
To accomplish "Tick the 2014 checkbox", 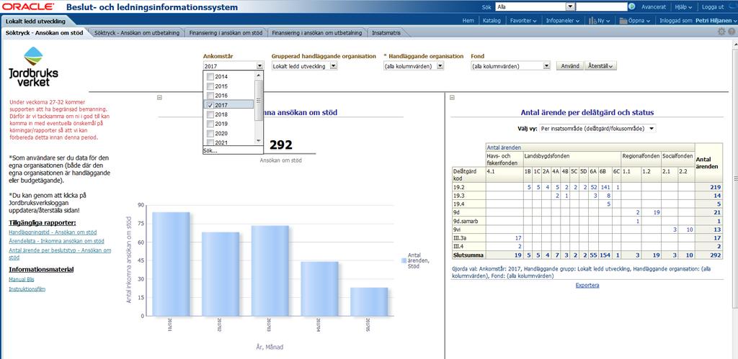I will [210, 76].
